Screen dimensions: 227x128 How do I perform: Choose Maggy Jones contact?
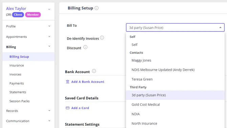coord(175,60)
